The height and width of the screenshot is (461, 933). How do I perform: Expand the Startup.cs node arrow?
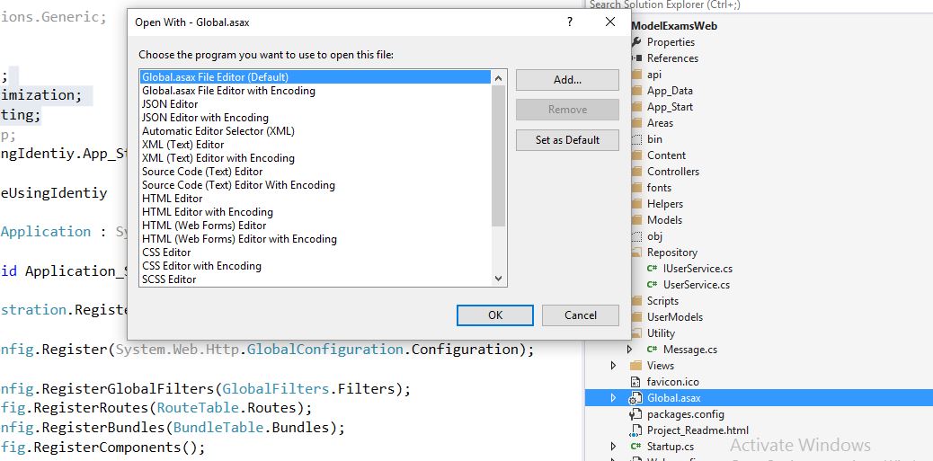[x=614, y=446]
